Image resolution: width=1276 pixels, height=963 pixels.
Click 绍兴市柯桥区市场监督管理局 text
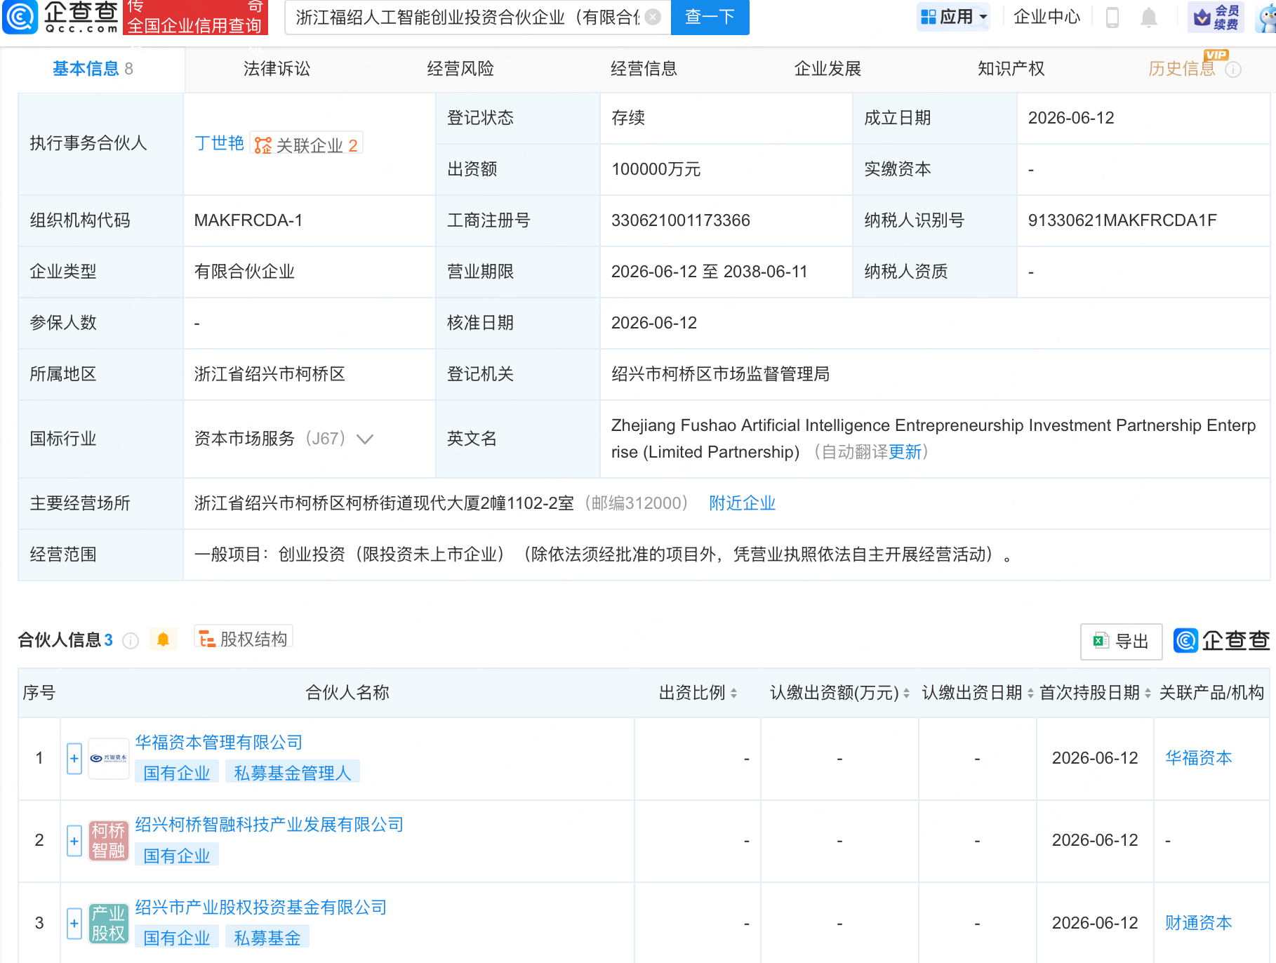(720, 374)
